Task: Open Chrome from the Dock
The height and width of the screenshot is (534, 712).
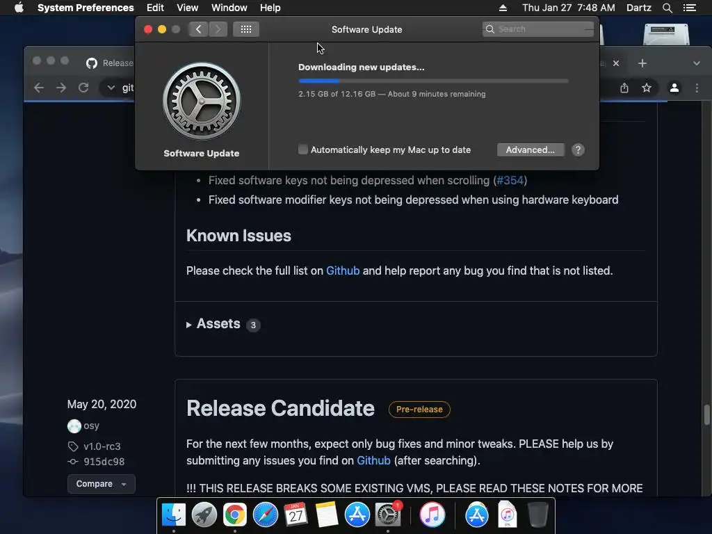Action: tap(235, 515)
